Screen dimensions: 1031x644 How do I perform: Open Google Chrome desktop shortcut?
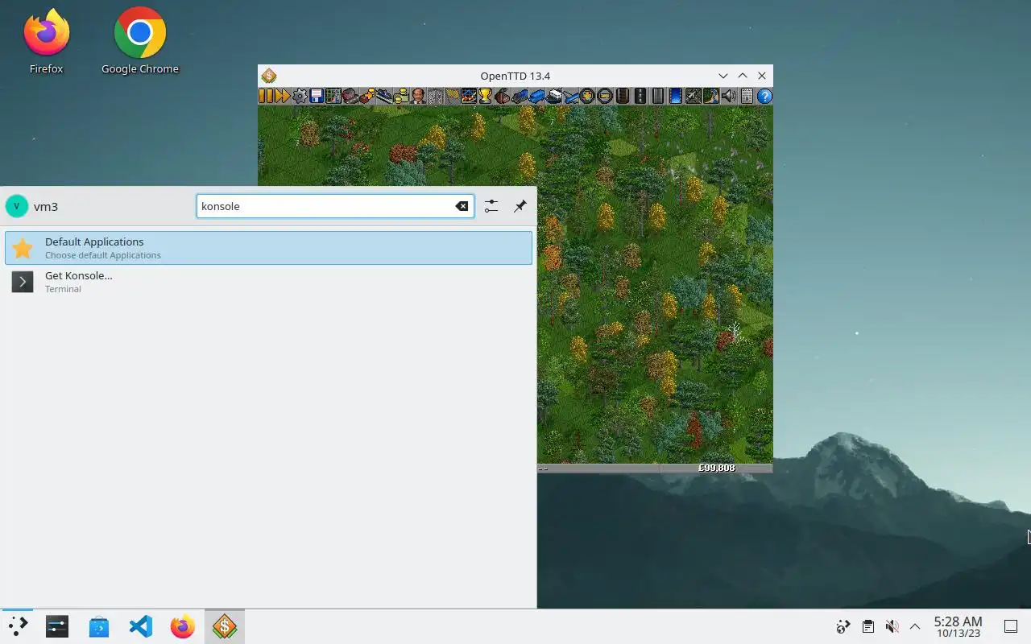pos(140,42)
